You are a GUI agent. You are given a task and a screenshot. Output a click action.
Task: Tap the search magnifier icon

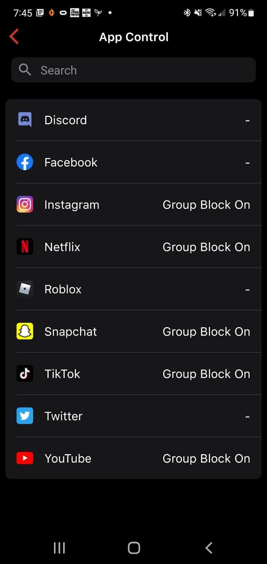click(25, 70)
